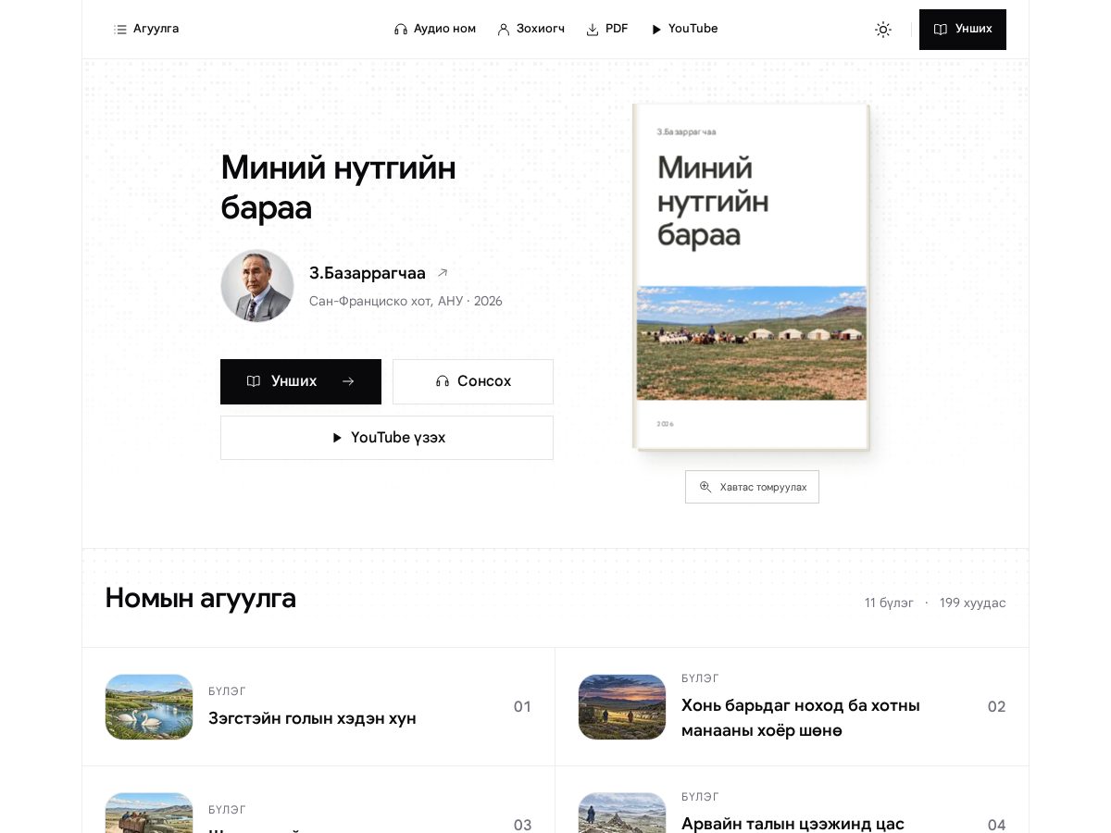
Task: Click the author's portrait photo
Action: click(x=257, y=286)
